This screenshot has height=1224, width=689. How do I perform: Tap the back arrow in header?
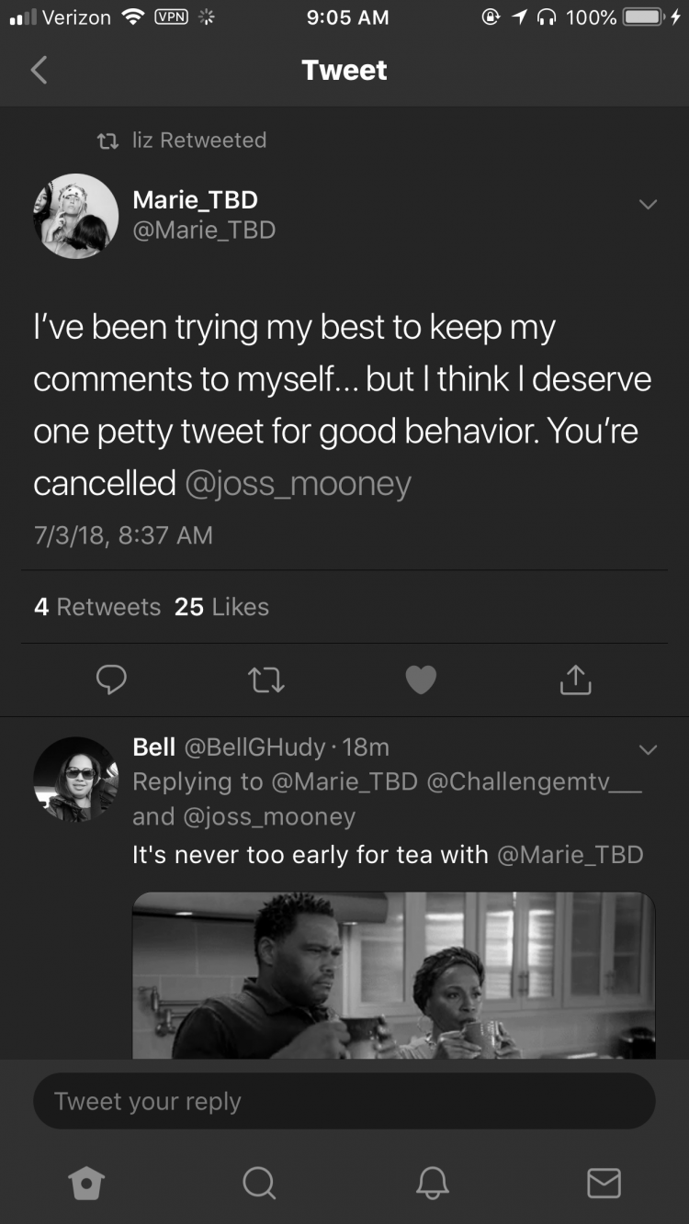click(39, 70)
